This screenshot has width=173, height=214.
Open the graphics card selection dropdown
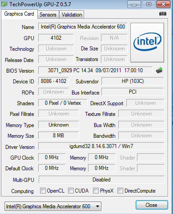tap(53, 206)
